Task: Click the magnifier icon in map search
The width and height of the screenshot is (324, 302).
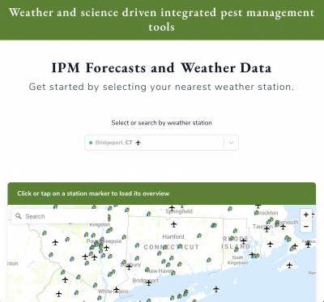Action: click(x=19, y=216)
